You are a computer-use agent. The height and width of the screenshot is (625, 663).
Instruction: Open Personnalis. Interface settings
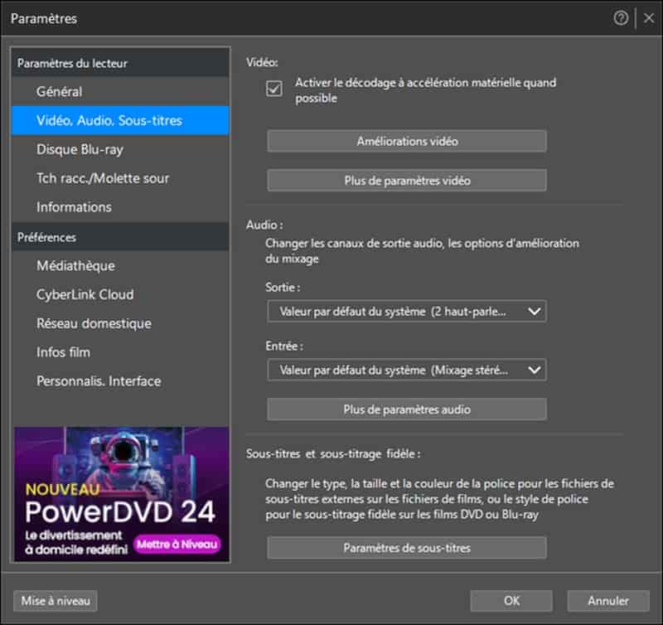coord(99,381)
